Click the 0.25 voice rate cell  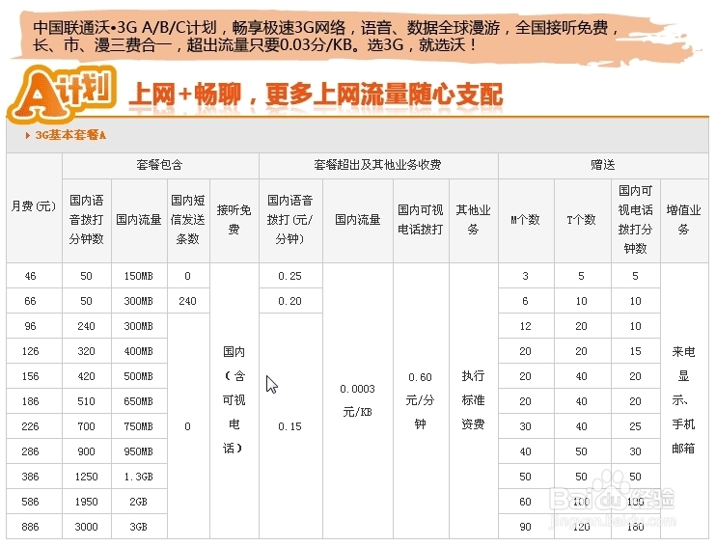click(290, 276)
